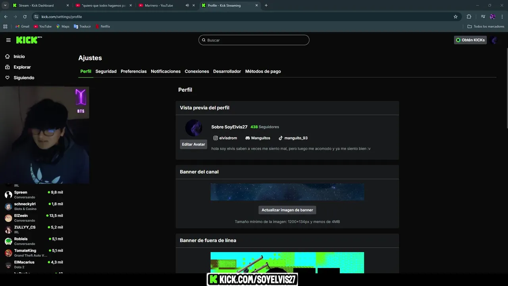Open the Métodos de pago tab
The height and width of the screenshot is (286, 508).
point(263,71)
